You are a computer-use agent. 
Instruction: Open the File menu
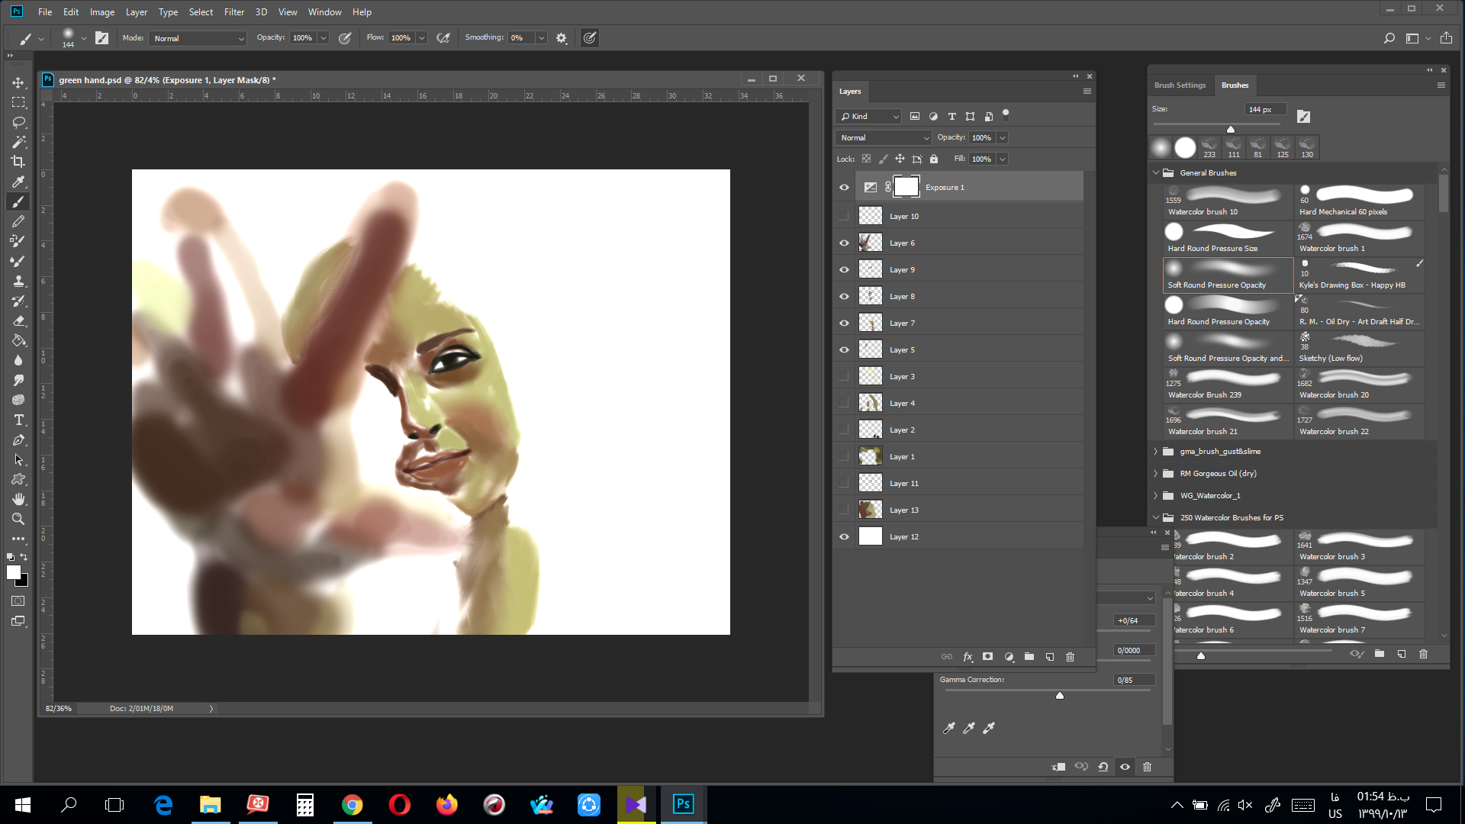click(45, 12)
